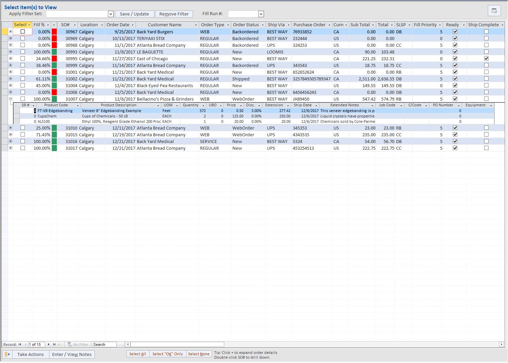Screen dimensions: 508x363
Task: Tick the Select checkbox for order 30969
Action: pyautogui.click(x=23, y=38)
